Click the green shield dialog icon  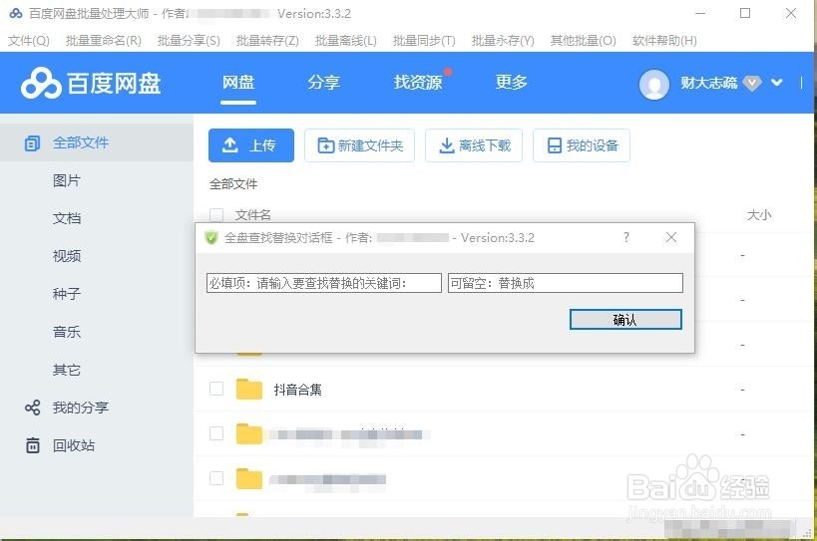point(211,238)
